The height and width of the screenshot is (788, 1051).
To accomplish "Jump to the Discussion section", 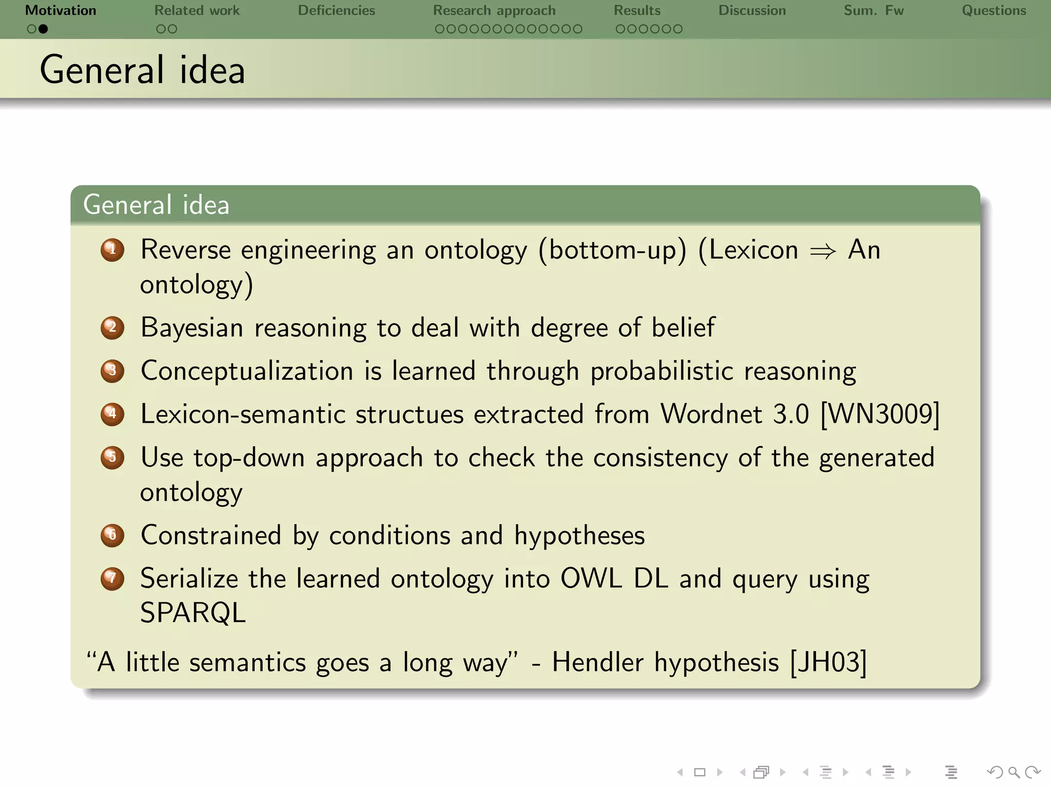I will coord(752,10).
